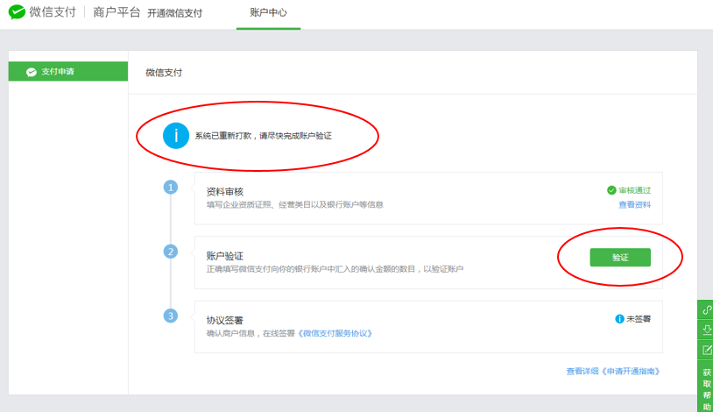Open the 查看资料 link
This screenshot has height=412, width=713.
635,205
